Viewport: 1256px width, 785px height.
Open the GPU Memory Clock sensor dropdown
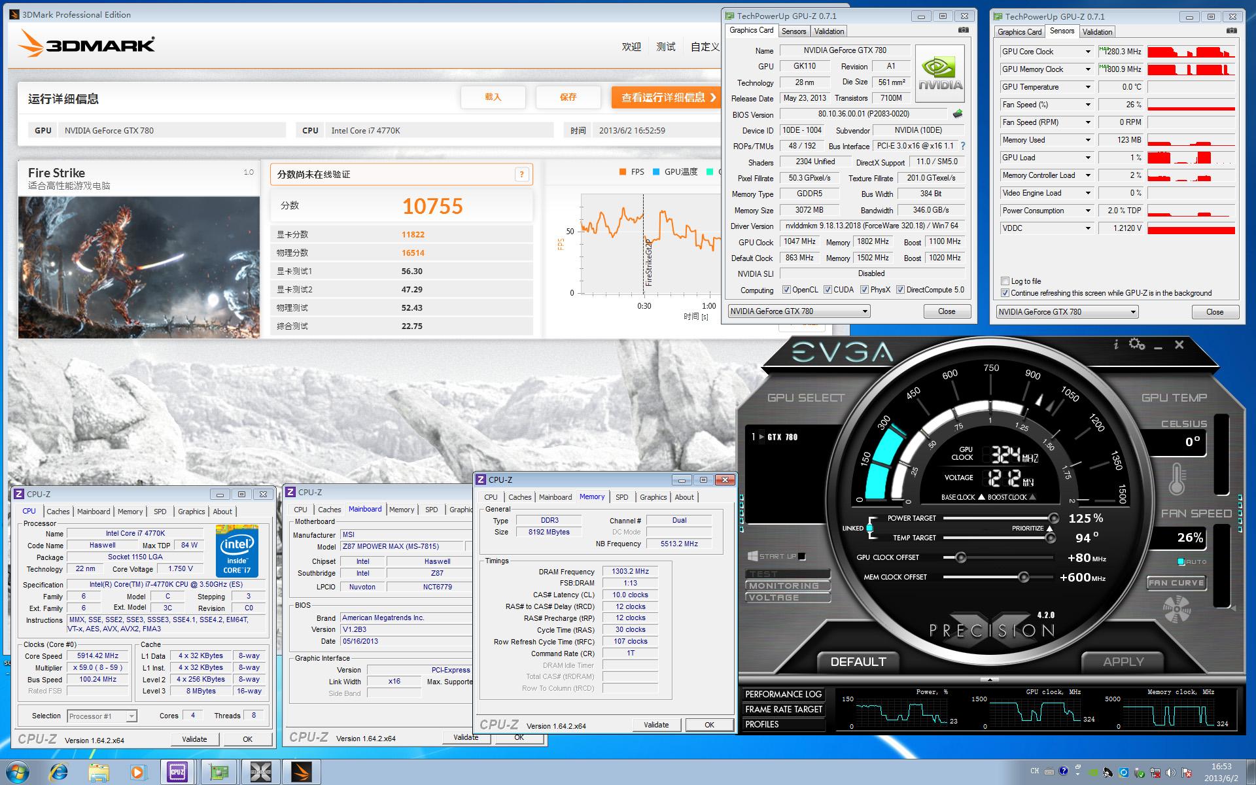[1088, 69]
